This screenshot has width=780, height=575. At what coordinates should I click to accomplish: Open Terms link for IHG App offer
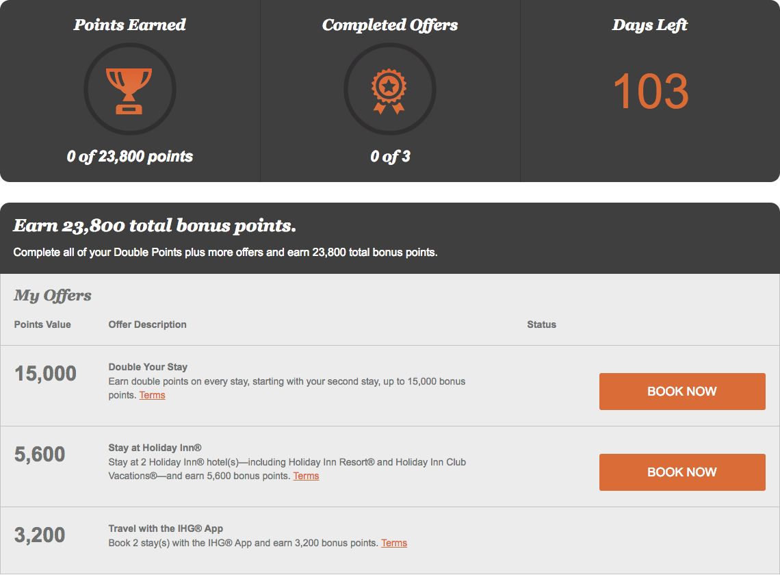tap(394, 543)
